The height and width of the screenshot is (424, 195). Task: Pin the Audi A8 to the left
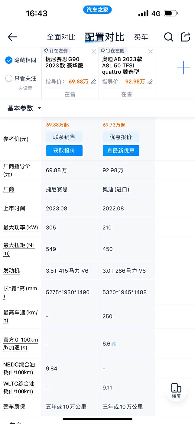click(x=112, y=51)
